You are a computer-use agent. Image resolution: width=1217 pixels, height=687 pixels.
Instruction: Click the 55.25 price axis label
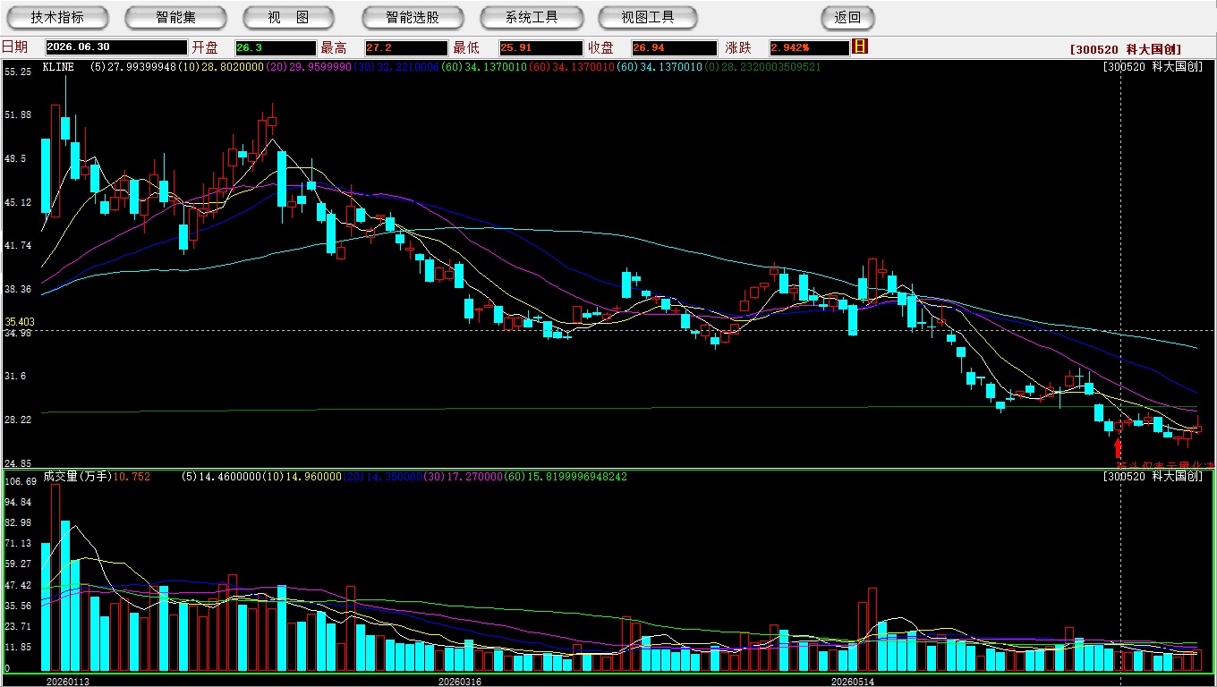pyautogui.click(x=18, y=72)
